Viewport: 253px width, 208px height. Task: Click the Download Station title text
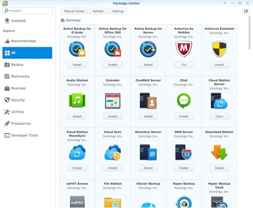click(219, 132)
